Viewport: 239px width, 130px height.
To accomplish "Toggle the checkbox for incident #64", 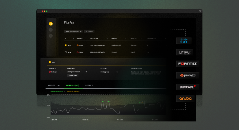I will point(66,52).
